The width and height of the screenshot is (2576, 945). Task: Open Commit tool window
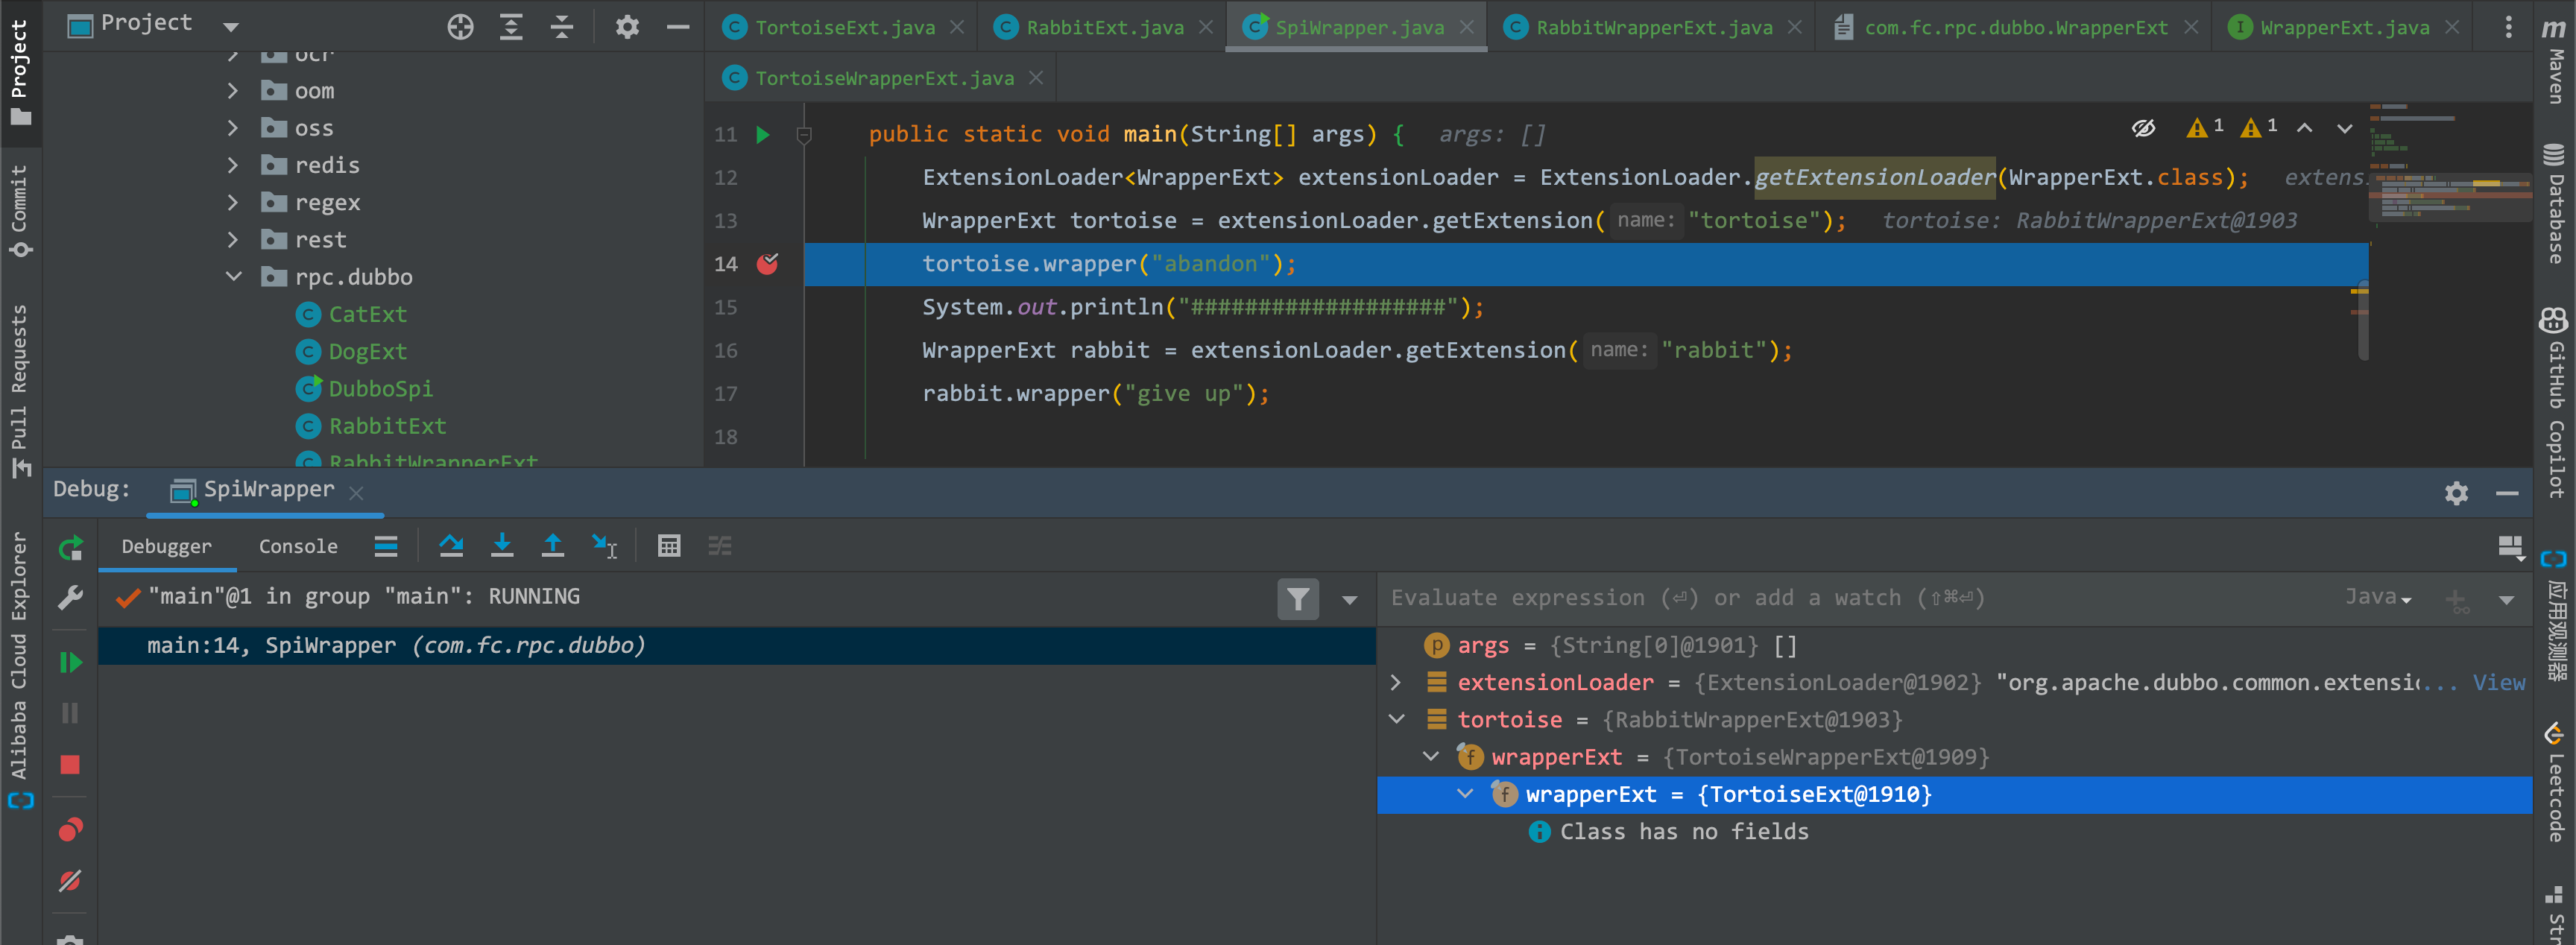pos(20,211)
